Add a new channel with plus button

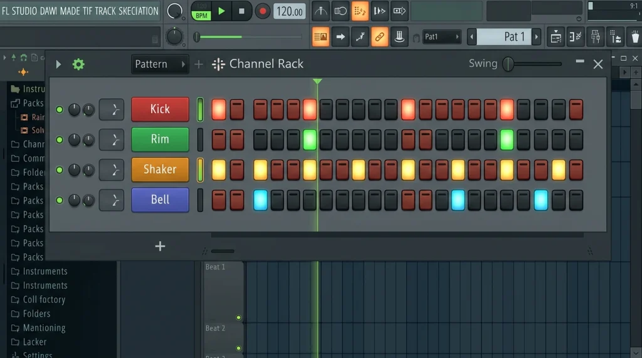(x=160, y=246)
